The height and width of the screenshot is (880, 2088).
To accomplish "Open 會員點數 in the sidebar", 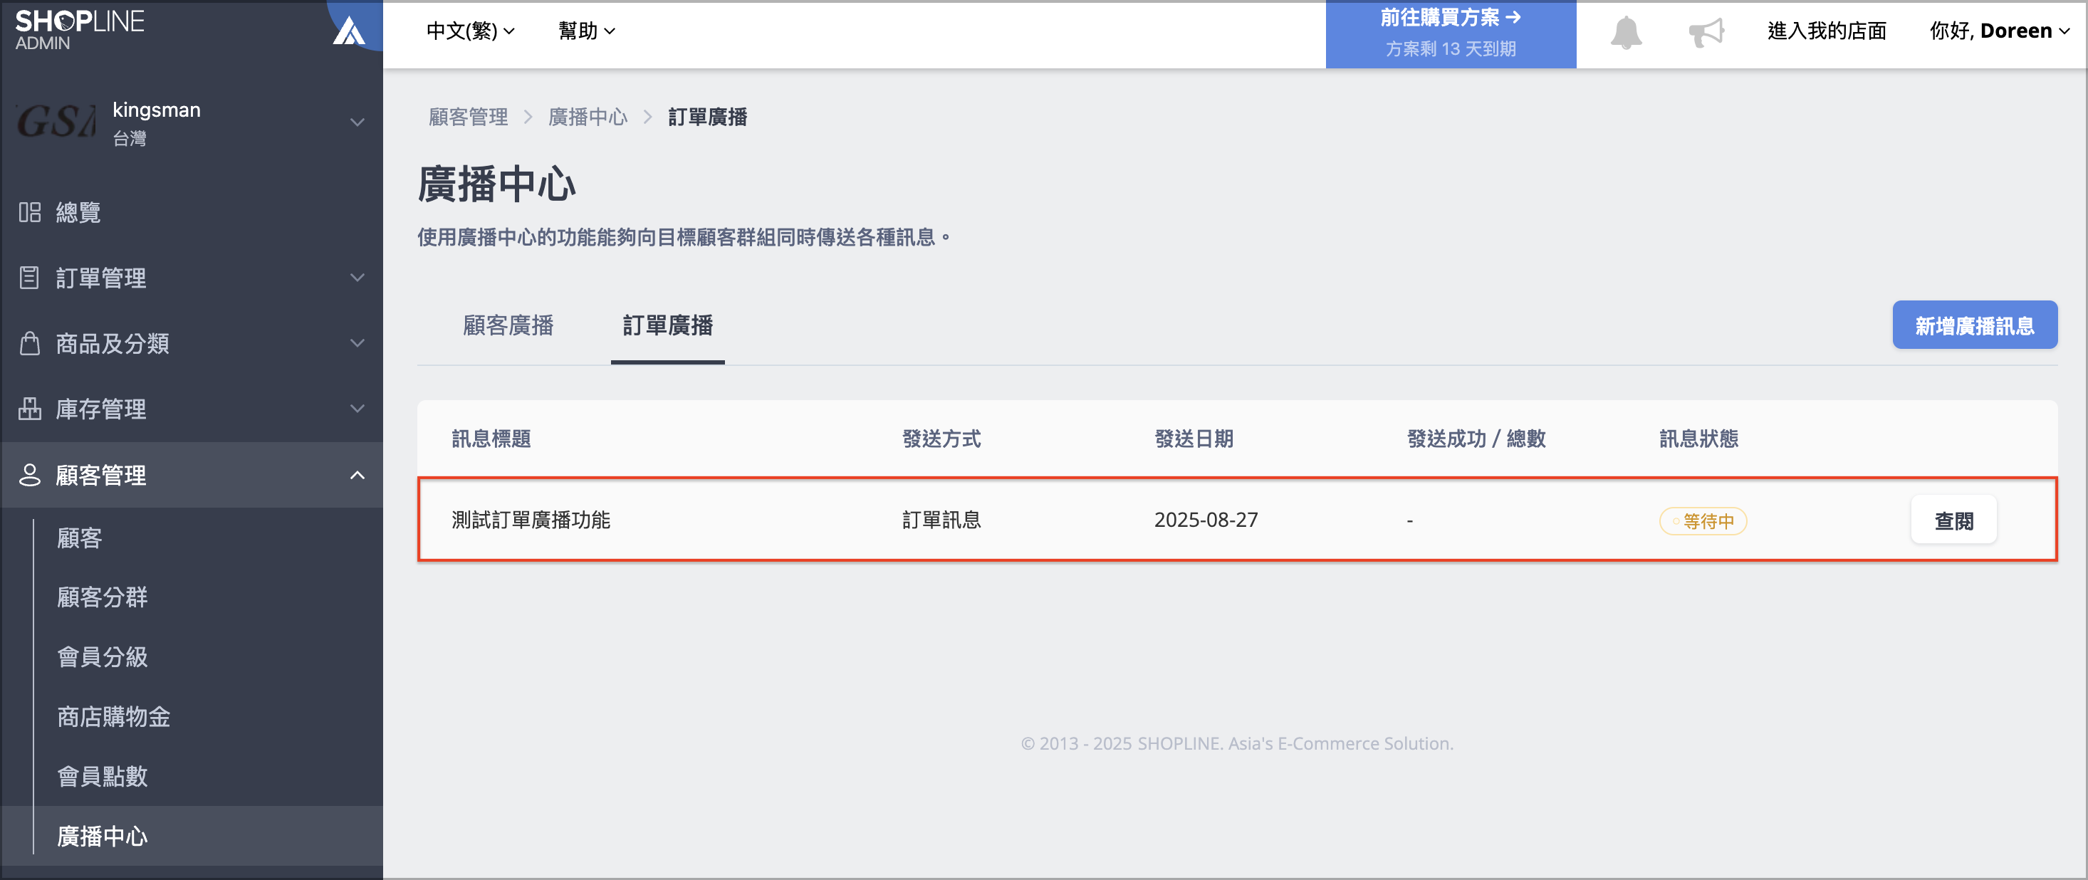I will (x=102, y=776).
